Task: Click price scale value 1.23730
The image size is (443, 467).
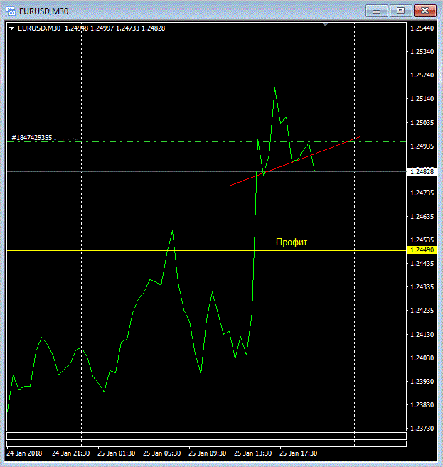Action: point(422,429)
